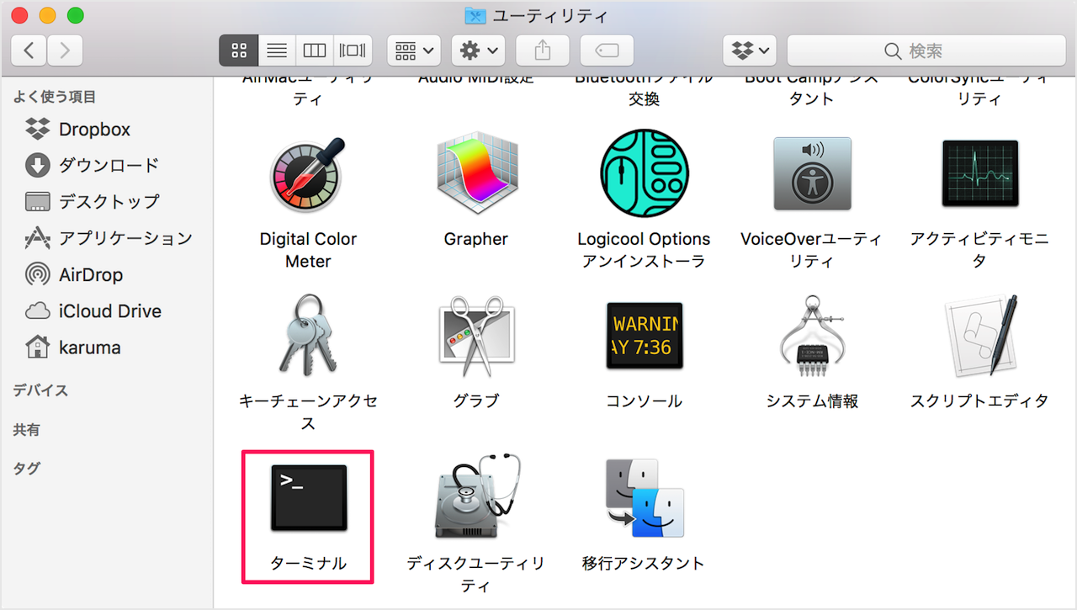
Task: Select アプリケーション label in sidebar
Action: [125, 238]
